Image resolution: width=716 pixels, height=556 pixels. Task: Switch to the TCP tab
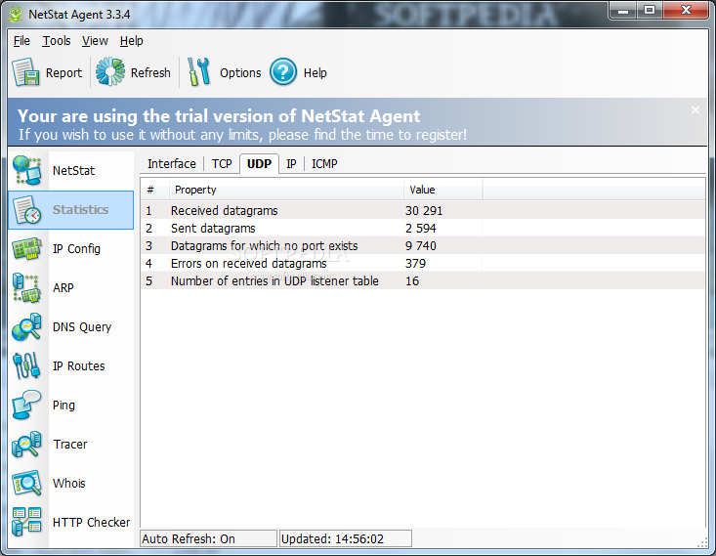(222, 163)
